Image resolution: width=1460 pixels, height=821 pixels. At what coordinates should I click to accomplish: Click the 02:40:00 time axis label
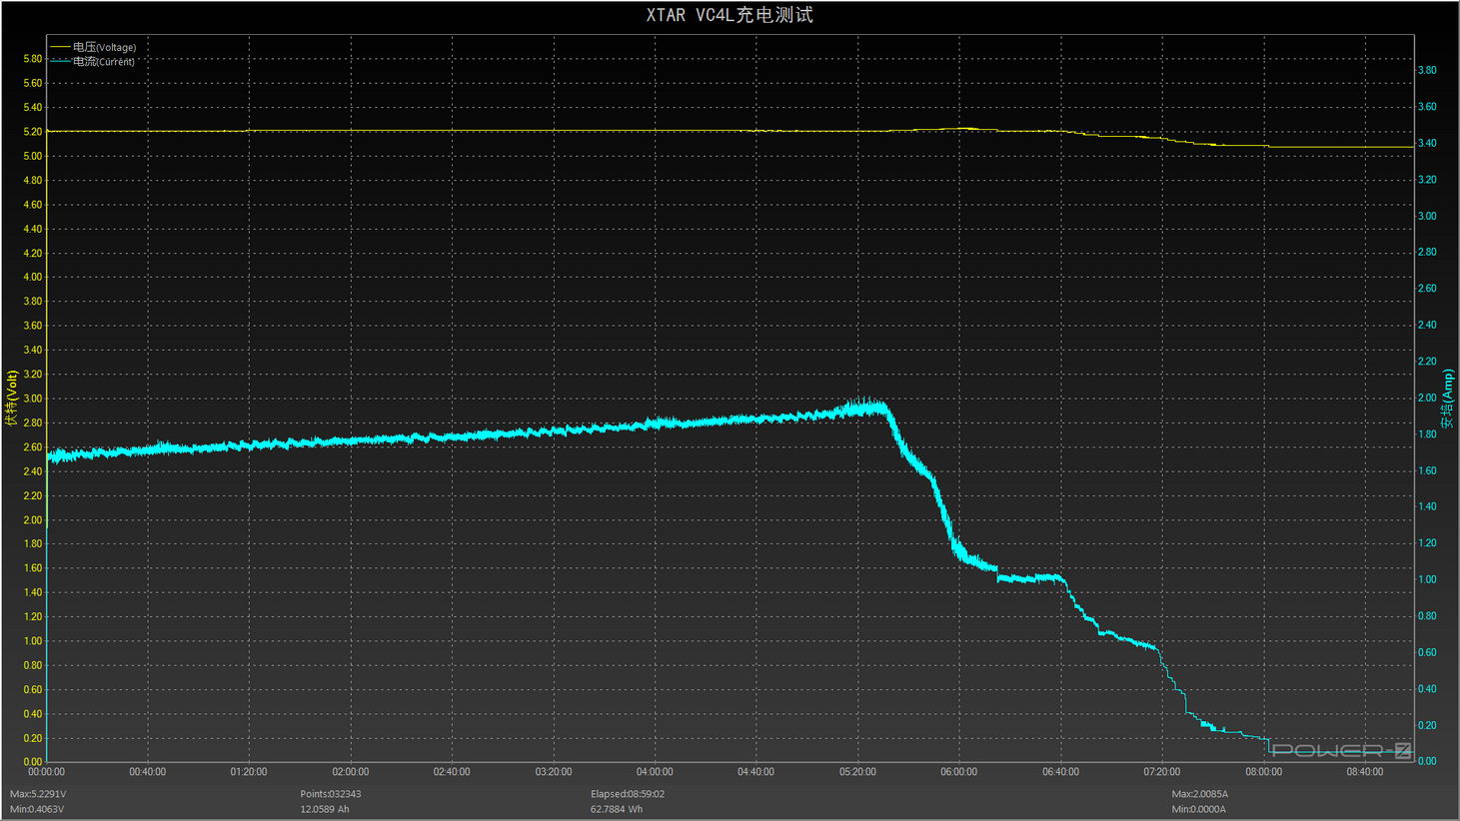pos(452,772)
